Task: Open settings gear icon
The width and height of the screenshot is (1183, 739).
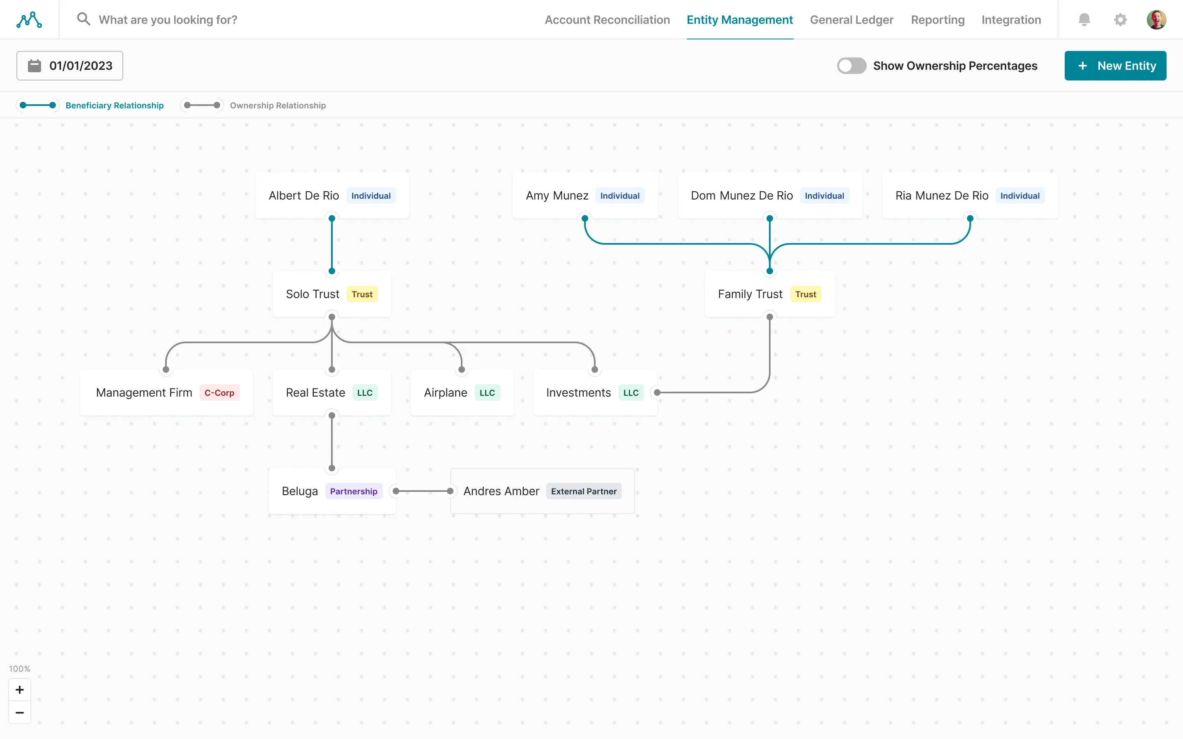Action: 1120,20
